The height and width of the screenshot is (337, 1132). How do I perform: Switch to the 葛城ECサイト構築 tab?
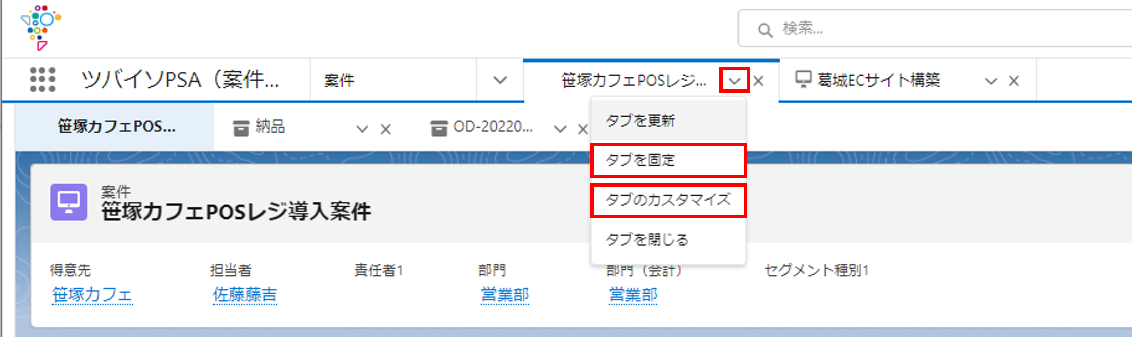(878, 80)
